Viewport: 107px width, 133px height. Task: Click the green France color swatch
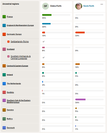point(4,17)
